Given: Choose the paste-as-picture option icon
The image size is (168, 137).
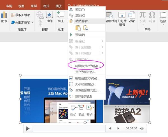Looking at the screenshot, I should pos(86,28).
